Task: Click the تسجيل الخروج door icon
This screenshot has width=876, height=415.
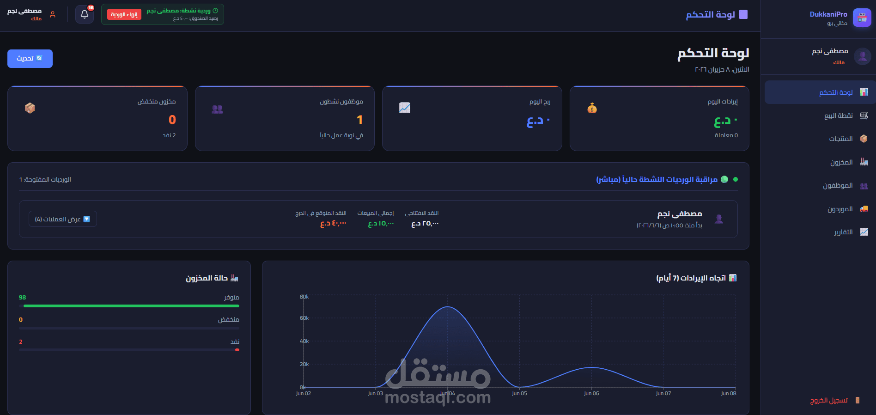Action: point(858,400)
